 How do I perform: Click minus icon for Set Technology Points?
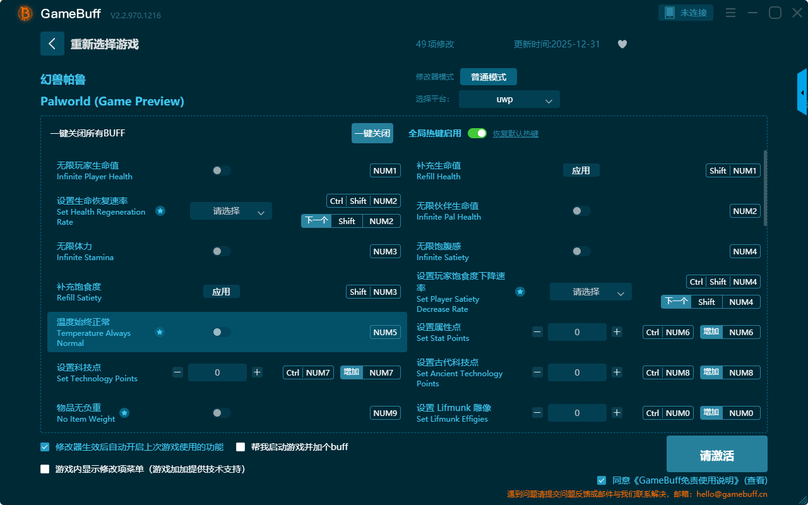[x=177, y=372]
